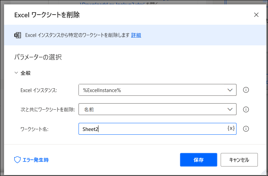Close the Excel worksheet delete dialog
Viewport: 268px width, 176px height.
[x=256, y=15]
